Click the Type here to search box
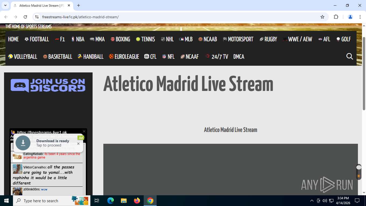This screenshot has width=366, height=206. pyautogui.click(x=52, y=201)
